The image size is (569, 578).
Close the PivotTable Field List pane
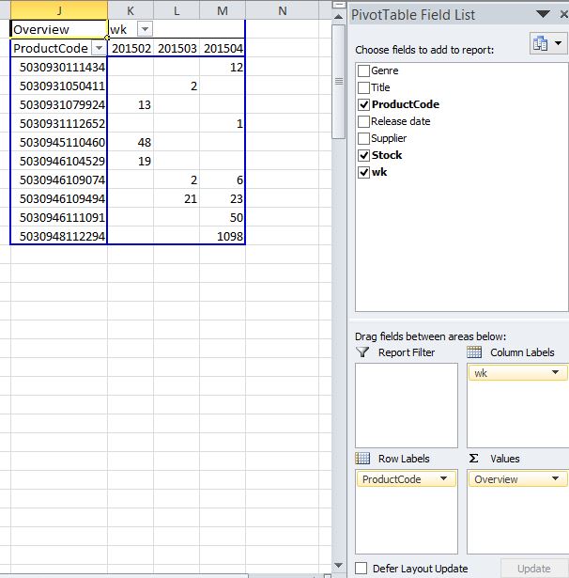coord(564,15)
